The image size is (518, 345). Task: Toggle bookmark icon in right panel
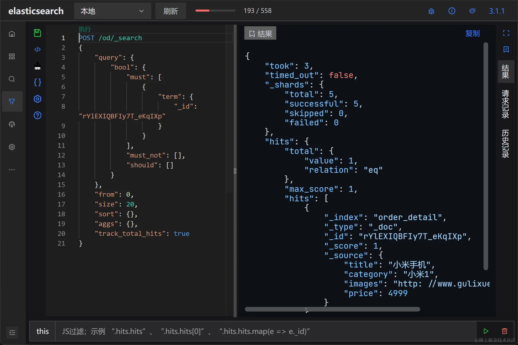point(506,49)
